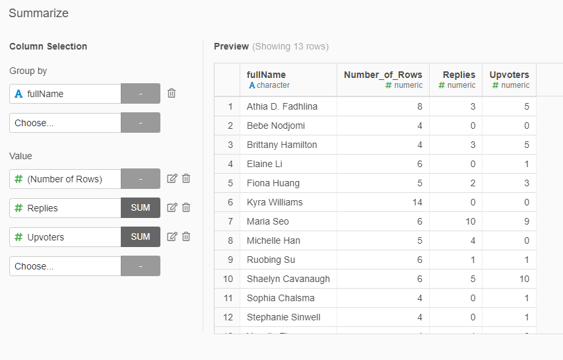Change the SUM aggregation for Replies
The width and height of the screenshot is (563, 360).
point(141,207)
